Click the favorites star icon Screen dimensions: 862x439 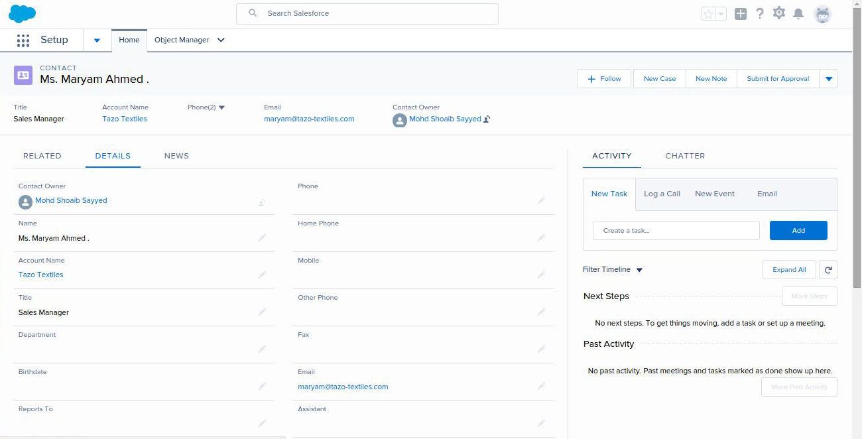click(708, 14)
